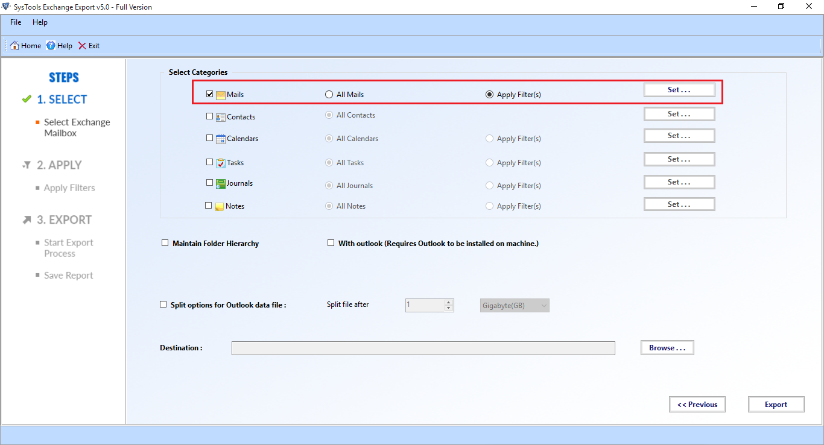Click the 3. EXPORT step heading

(65, 220)
